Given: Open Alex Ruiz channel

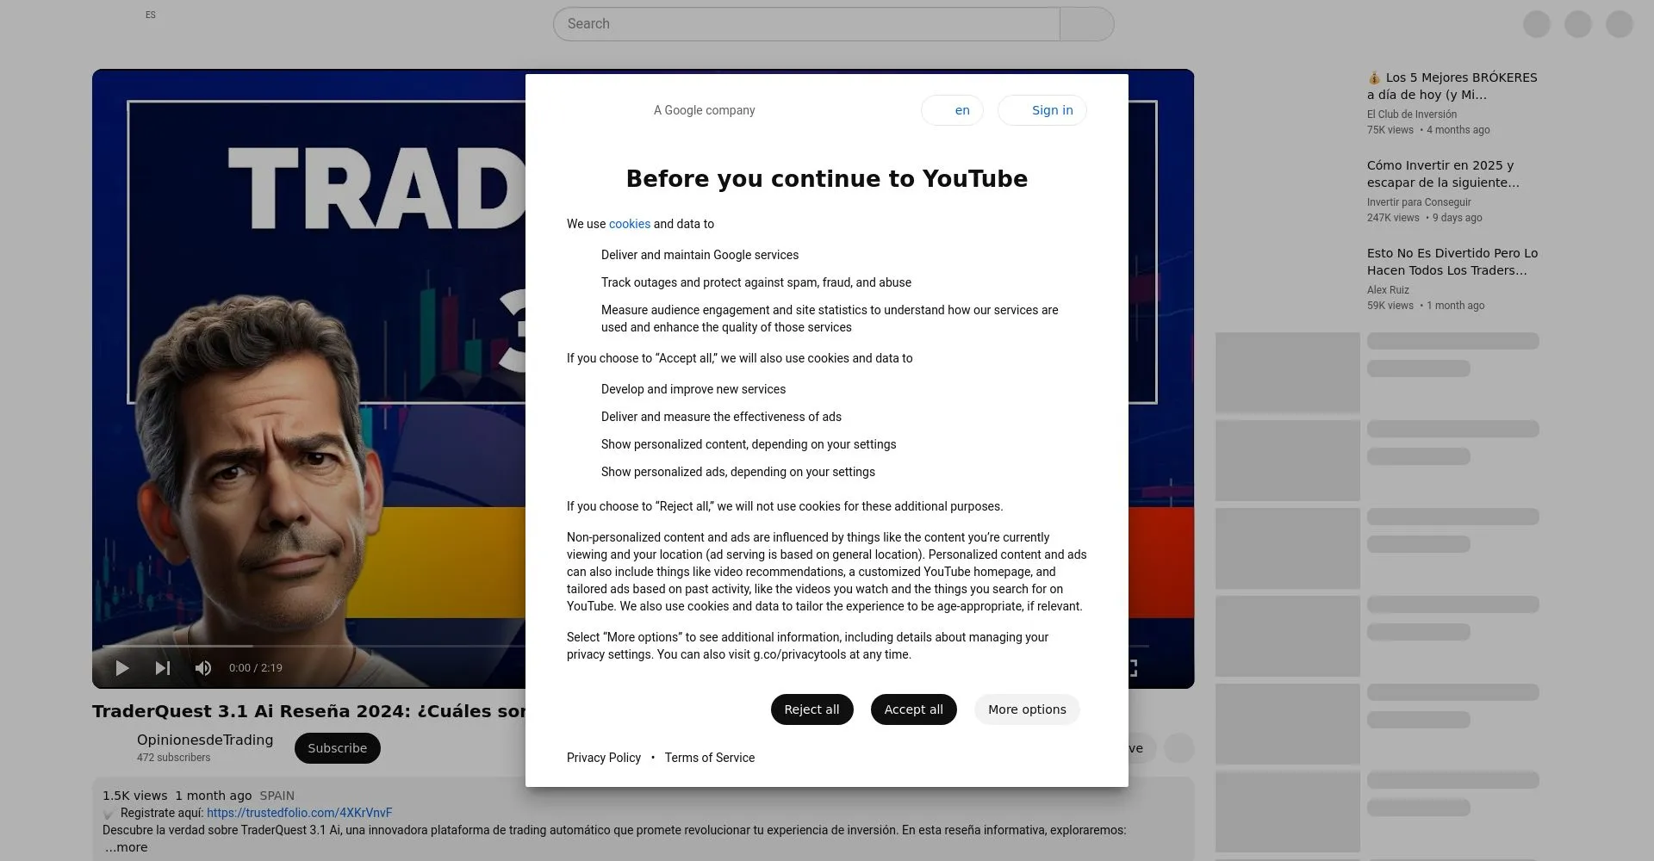Looking at the screenshot, I should [1388, 290].
